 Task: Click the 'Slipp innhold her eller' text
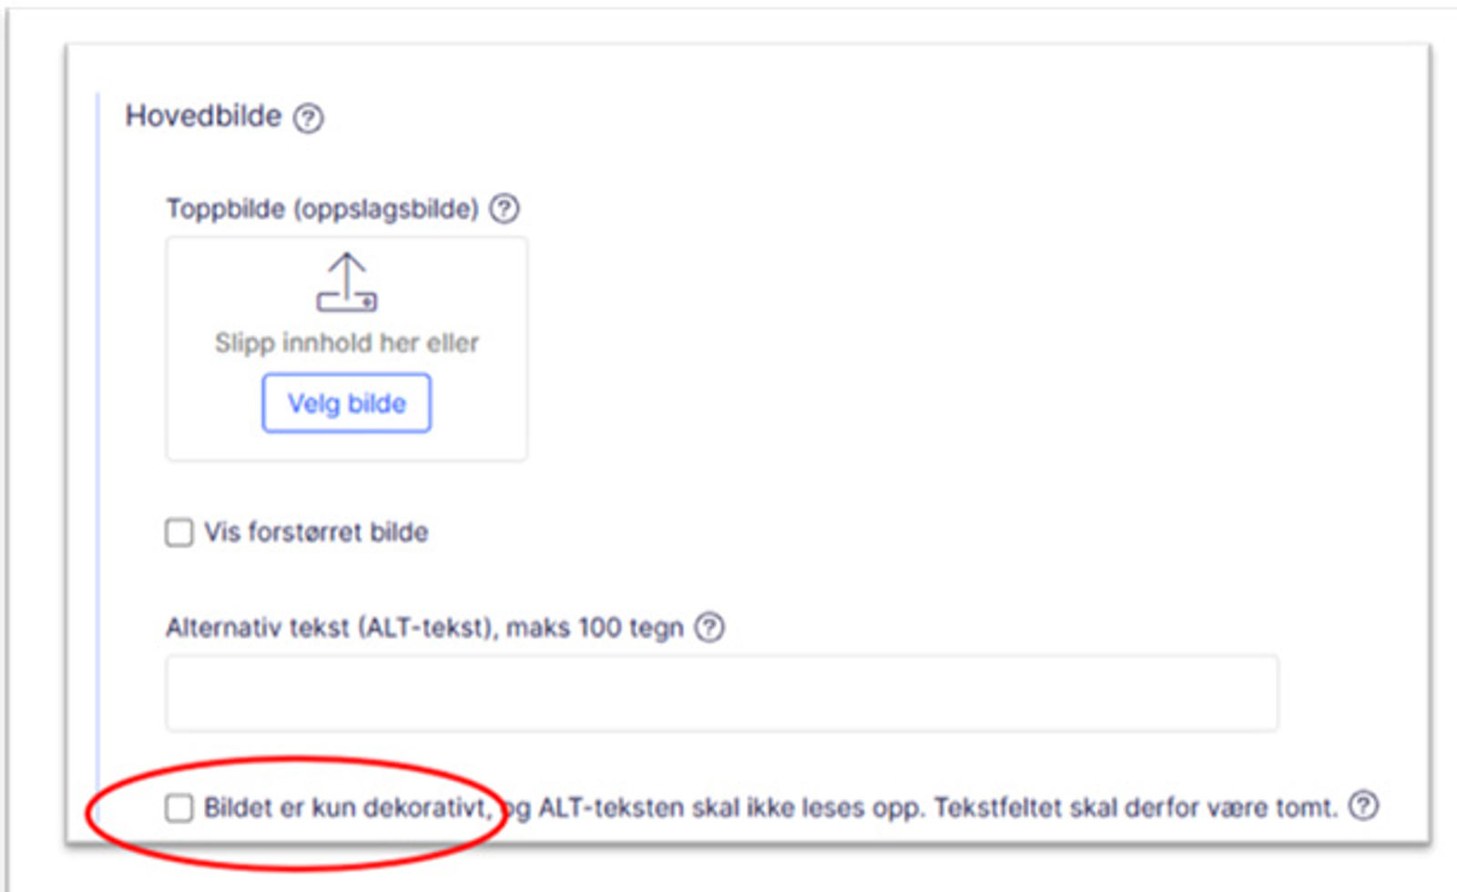346,343
